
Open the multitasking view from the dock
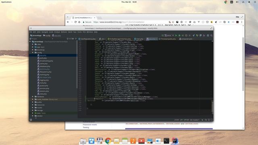[92, 141]
